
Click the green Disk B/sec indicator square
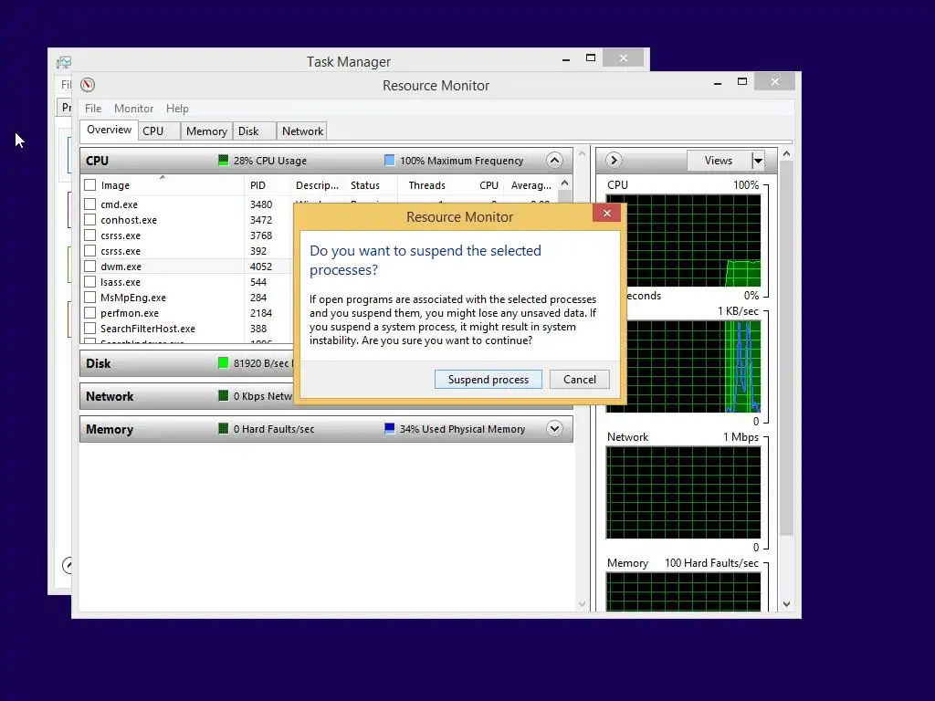click(x=223, y=363)
